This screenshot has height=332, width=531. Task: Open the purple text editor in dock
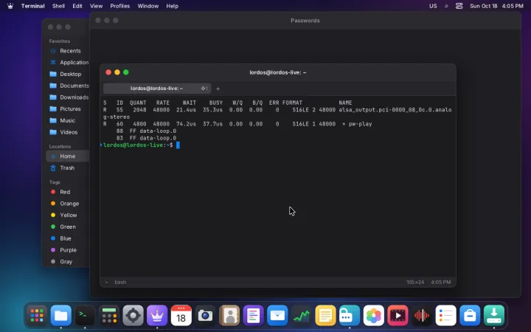[x=253, y=316]
